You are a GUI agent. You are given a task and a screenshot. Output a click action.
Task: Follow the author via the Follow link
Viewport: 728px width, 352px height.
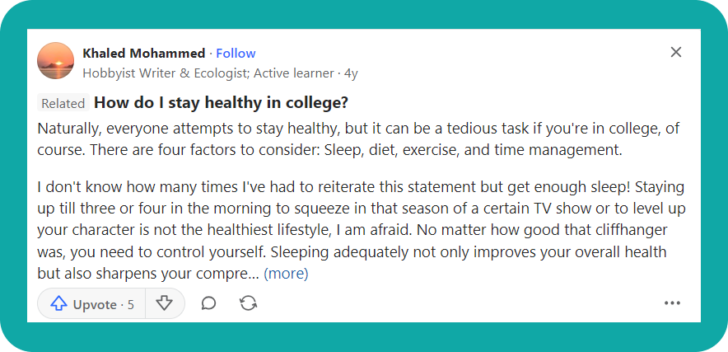click(236, 54)
